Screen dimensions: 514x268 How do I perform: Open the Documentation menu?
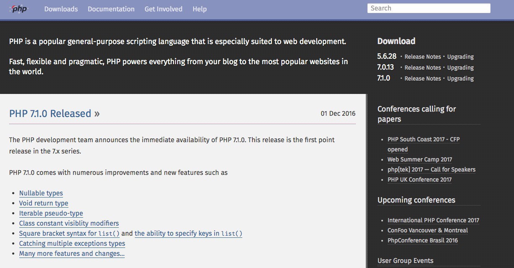tap(111, 9)
